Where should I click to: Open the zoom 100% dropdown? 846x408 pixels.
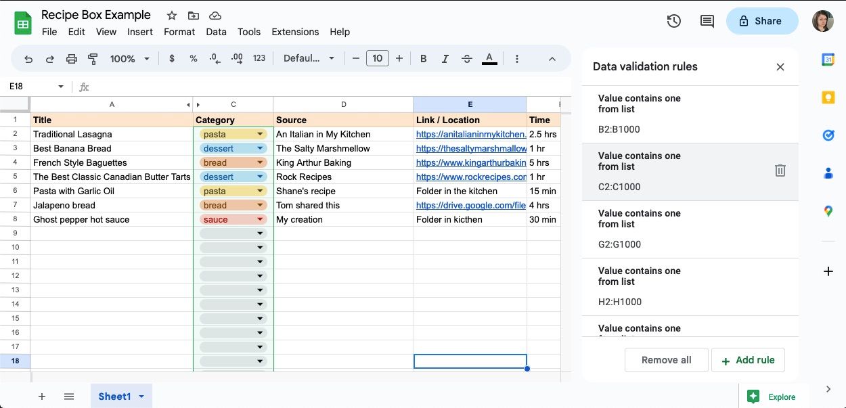point(129,59)
